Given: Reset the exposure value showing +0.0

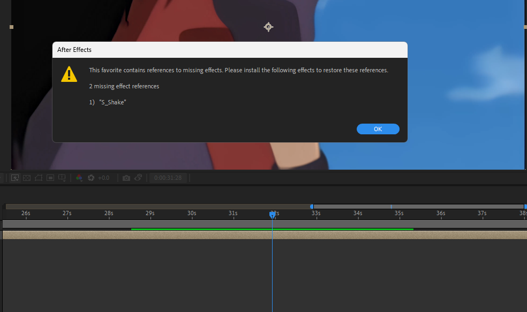Looking at the screenshot, I should tap(103, 177).
